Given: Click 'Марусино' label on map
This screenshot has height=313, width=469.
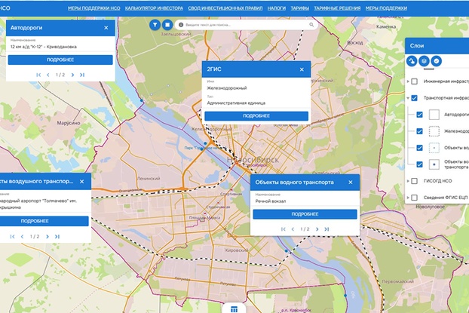Looking at the screenshot, I should point(69,123).
